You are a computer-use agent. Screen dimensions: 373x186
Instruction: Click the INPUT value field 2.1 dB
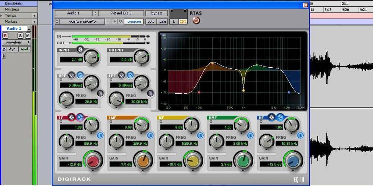click(71, 60)
